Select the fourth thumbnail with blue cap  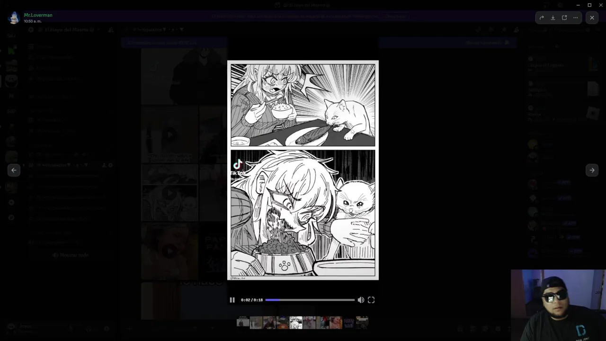point(283,323)
